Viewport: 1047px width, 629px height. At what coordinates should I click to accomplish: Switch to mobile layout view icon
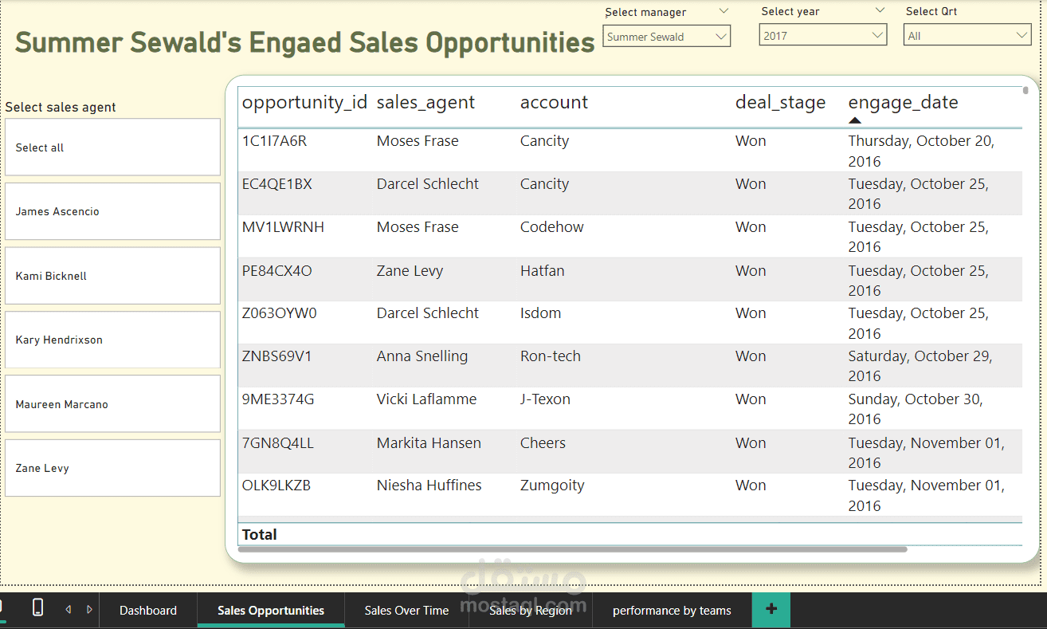pos(37,607)
